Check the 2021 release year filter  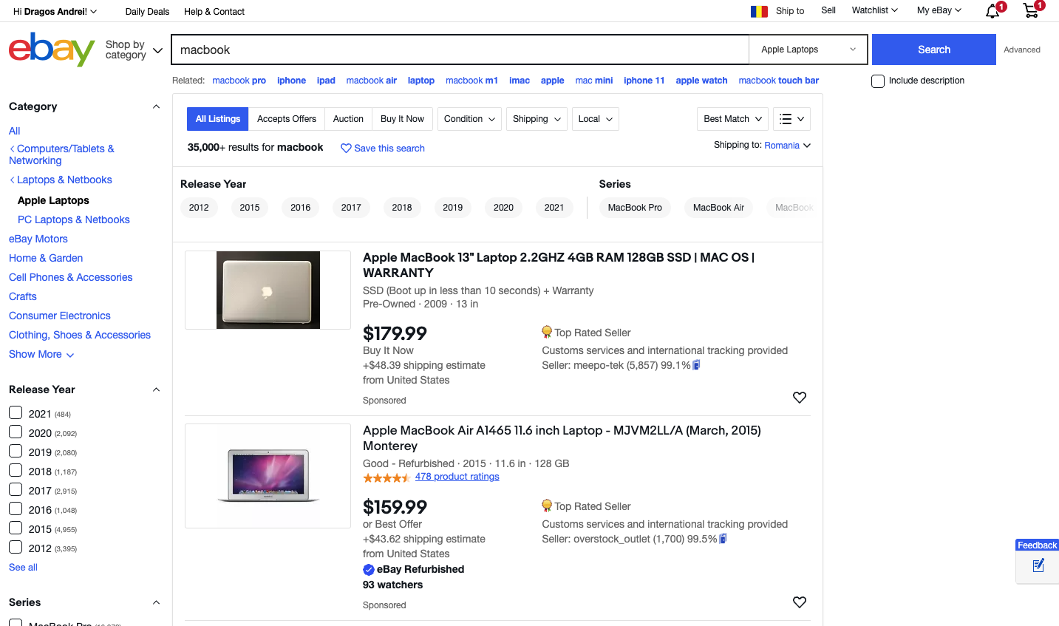[16, 412]
